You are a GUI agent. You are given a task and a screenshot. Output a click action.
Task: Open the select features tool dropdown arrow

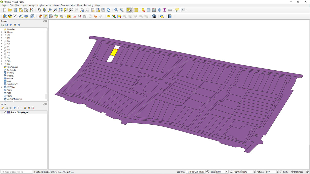pos(132,10)
